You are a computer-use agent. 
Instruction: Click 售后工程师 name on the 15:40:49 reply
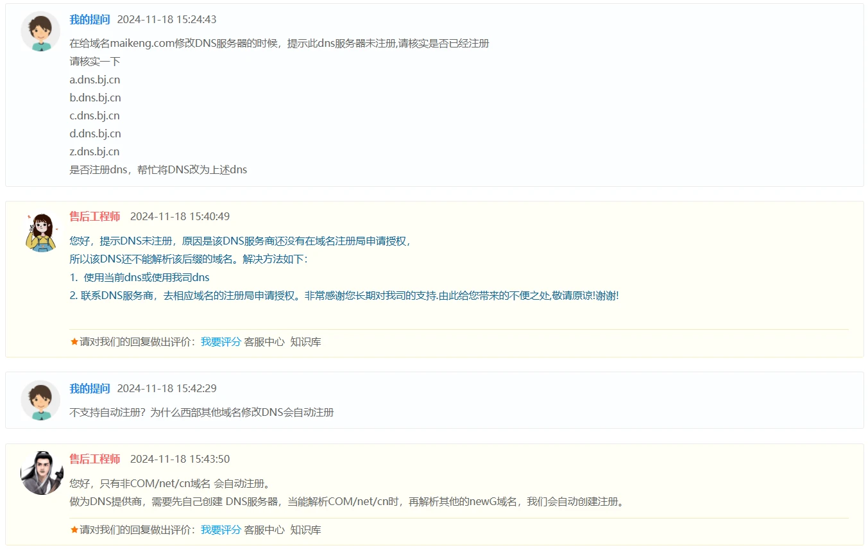[95, 217]
